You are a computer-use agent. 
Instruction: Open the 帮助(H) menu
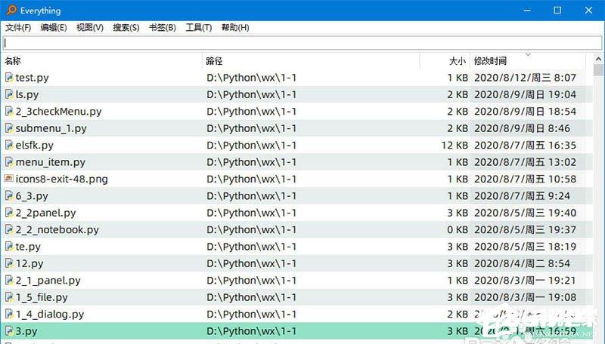click(x=235, y=28)
